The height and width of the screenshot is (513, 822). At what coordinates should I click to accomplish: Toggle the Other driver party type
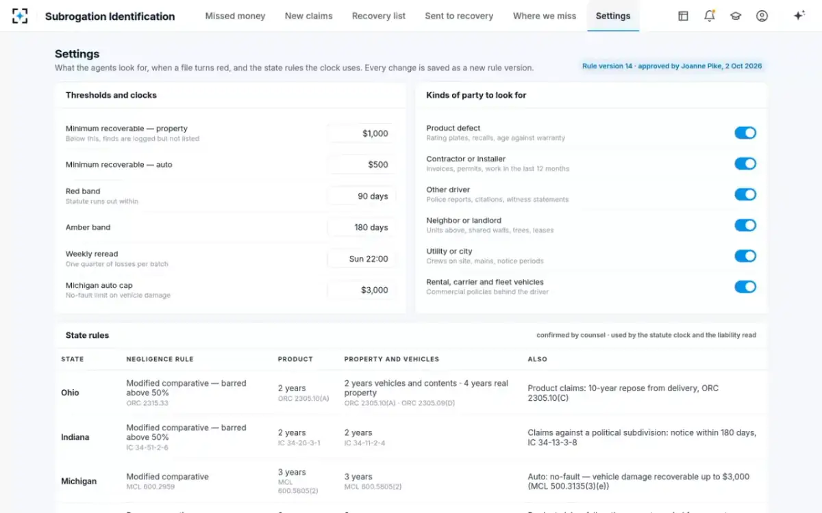[x=745, y=194]
